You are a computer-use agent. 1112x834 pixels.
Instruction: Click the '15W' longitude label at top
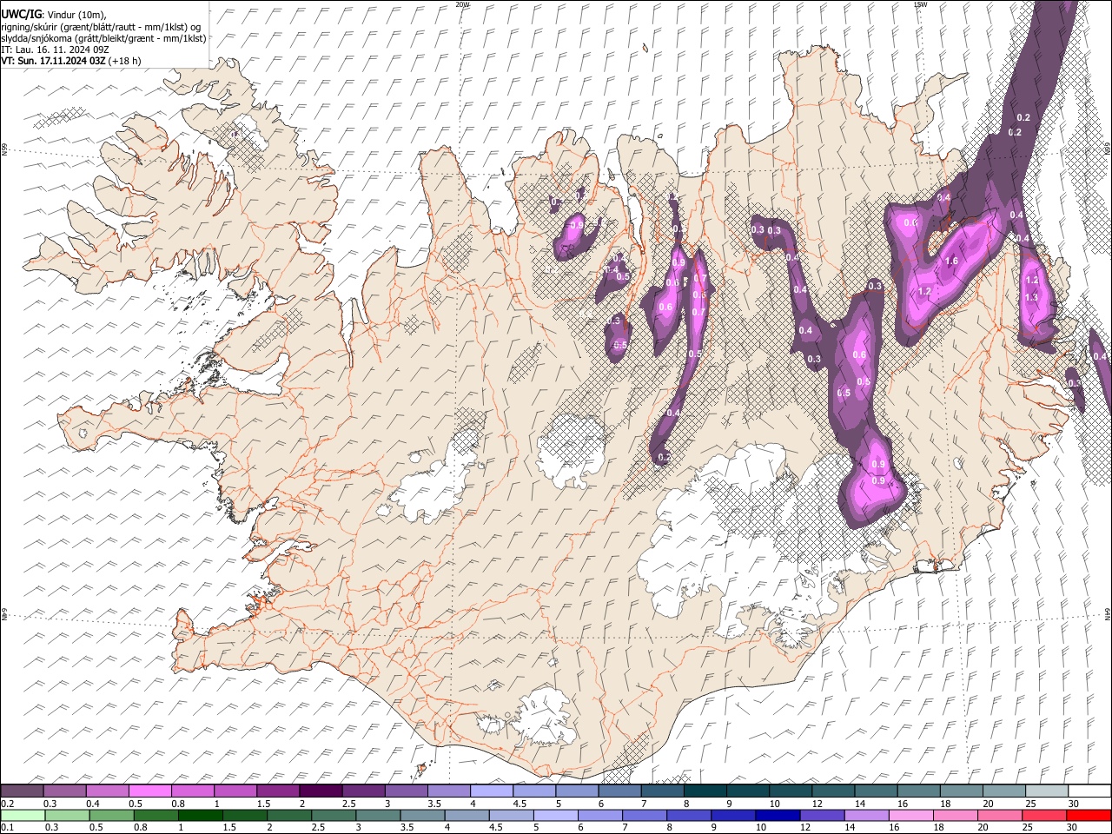[x=921, y=4]
